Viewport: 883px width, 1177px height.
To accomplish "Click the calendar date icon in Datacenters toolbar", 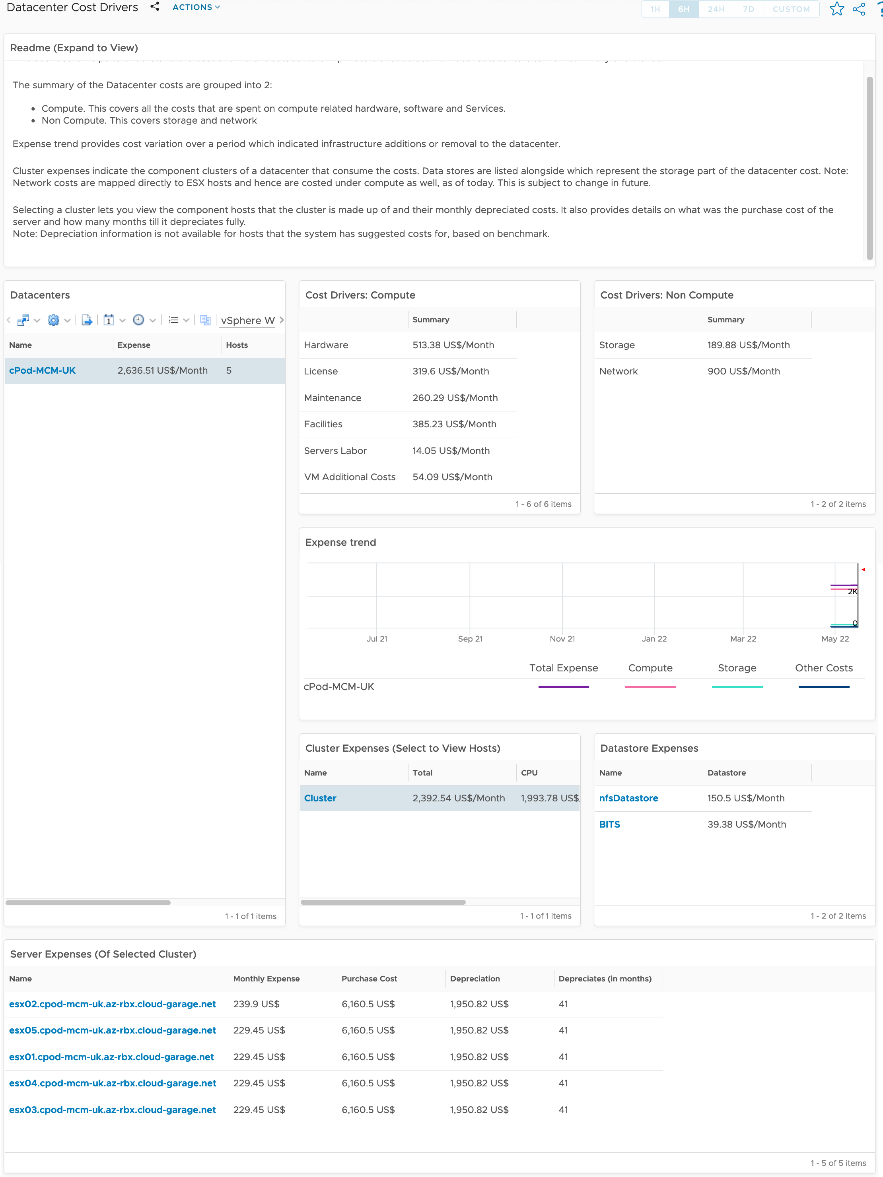I will pyautogui.click(x=109, y=320).
